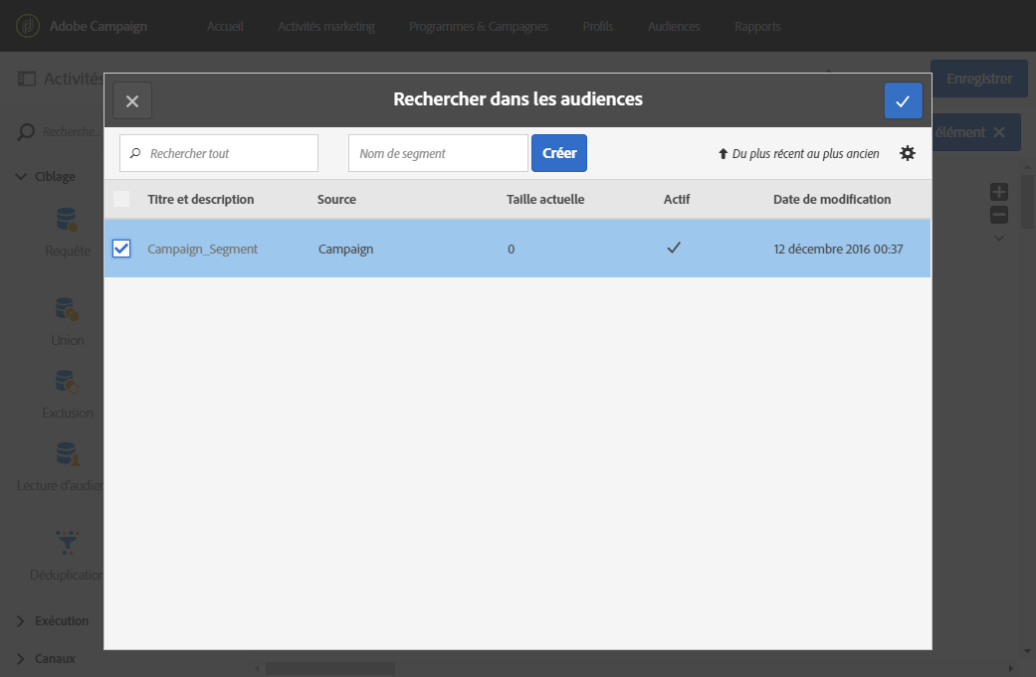Open the Activités marketing menu
The width and height of the screenshot is (1036, 677).
click(x=325, y=27)
